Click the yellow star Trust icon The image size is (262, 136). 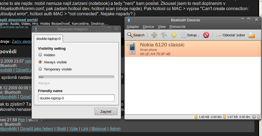click(x=174, y=35)
